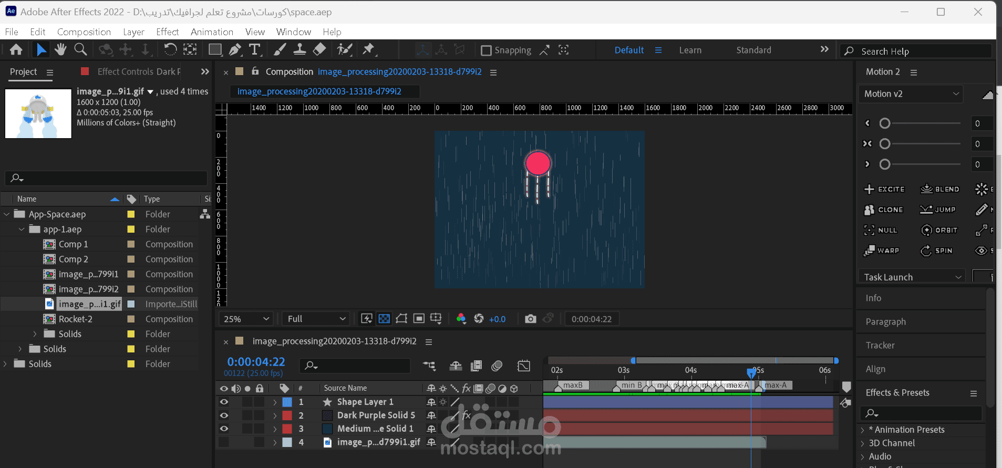1002x468 pixels.
Task: Toggle the Transparency Grid button
Action: point(384,319)
